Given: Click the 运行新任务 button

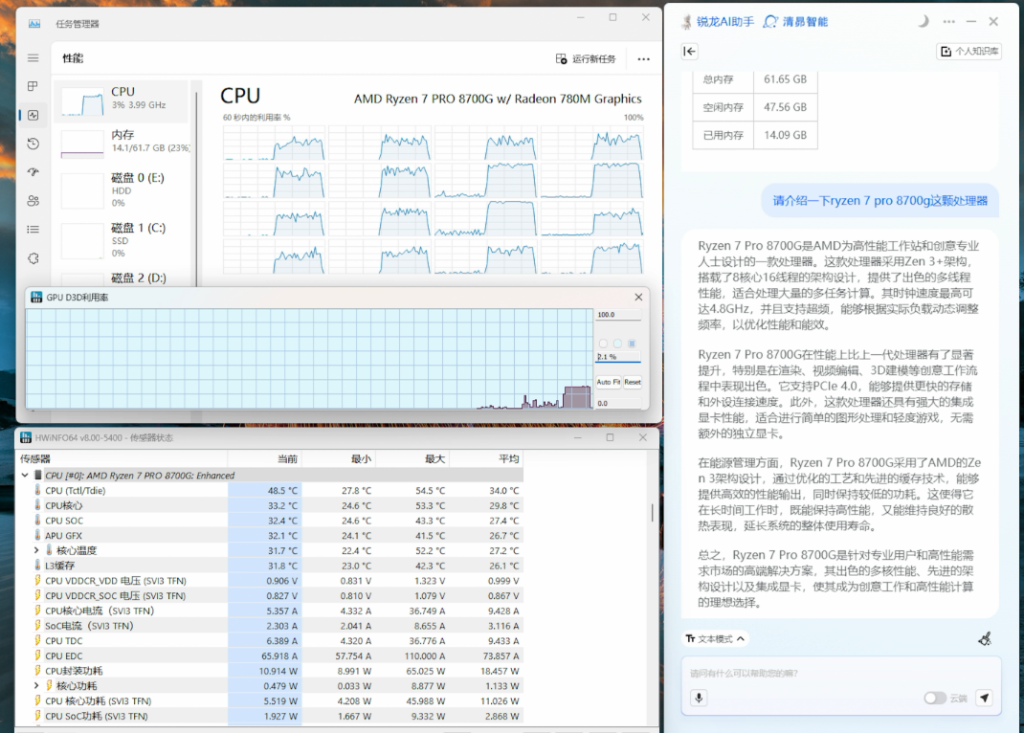Looking at the screenshot, I should coord(586,58).
